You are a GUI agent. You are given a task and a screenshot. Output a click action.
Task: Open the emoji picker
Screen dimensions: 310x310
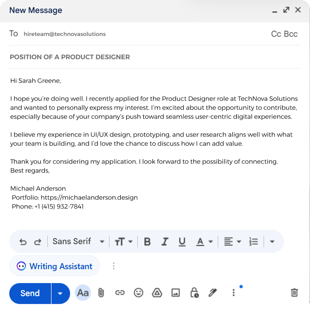pyautogui.click(x=138, y=292)
